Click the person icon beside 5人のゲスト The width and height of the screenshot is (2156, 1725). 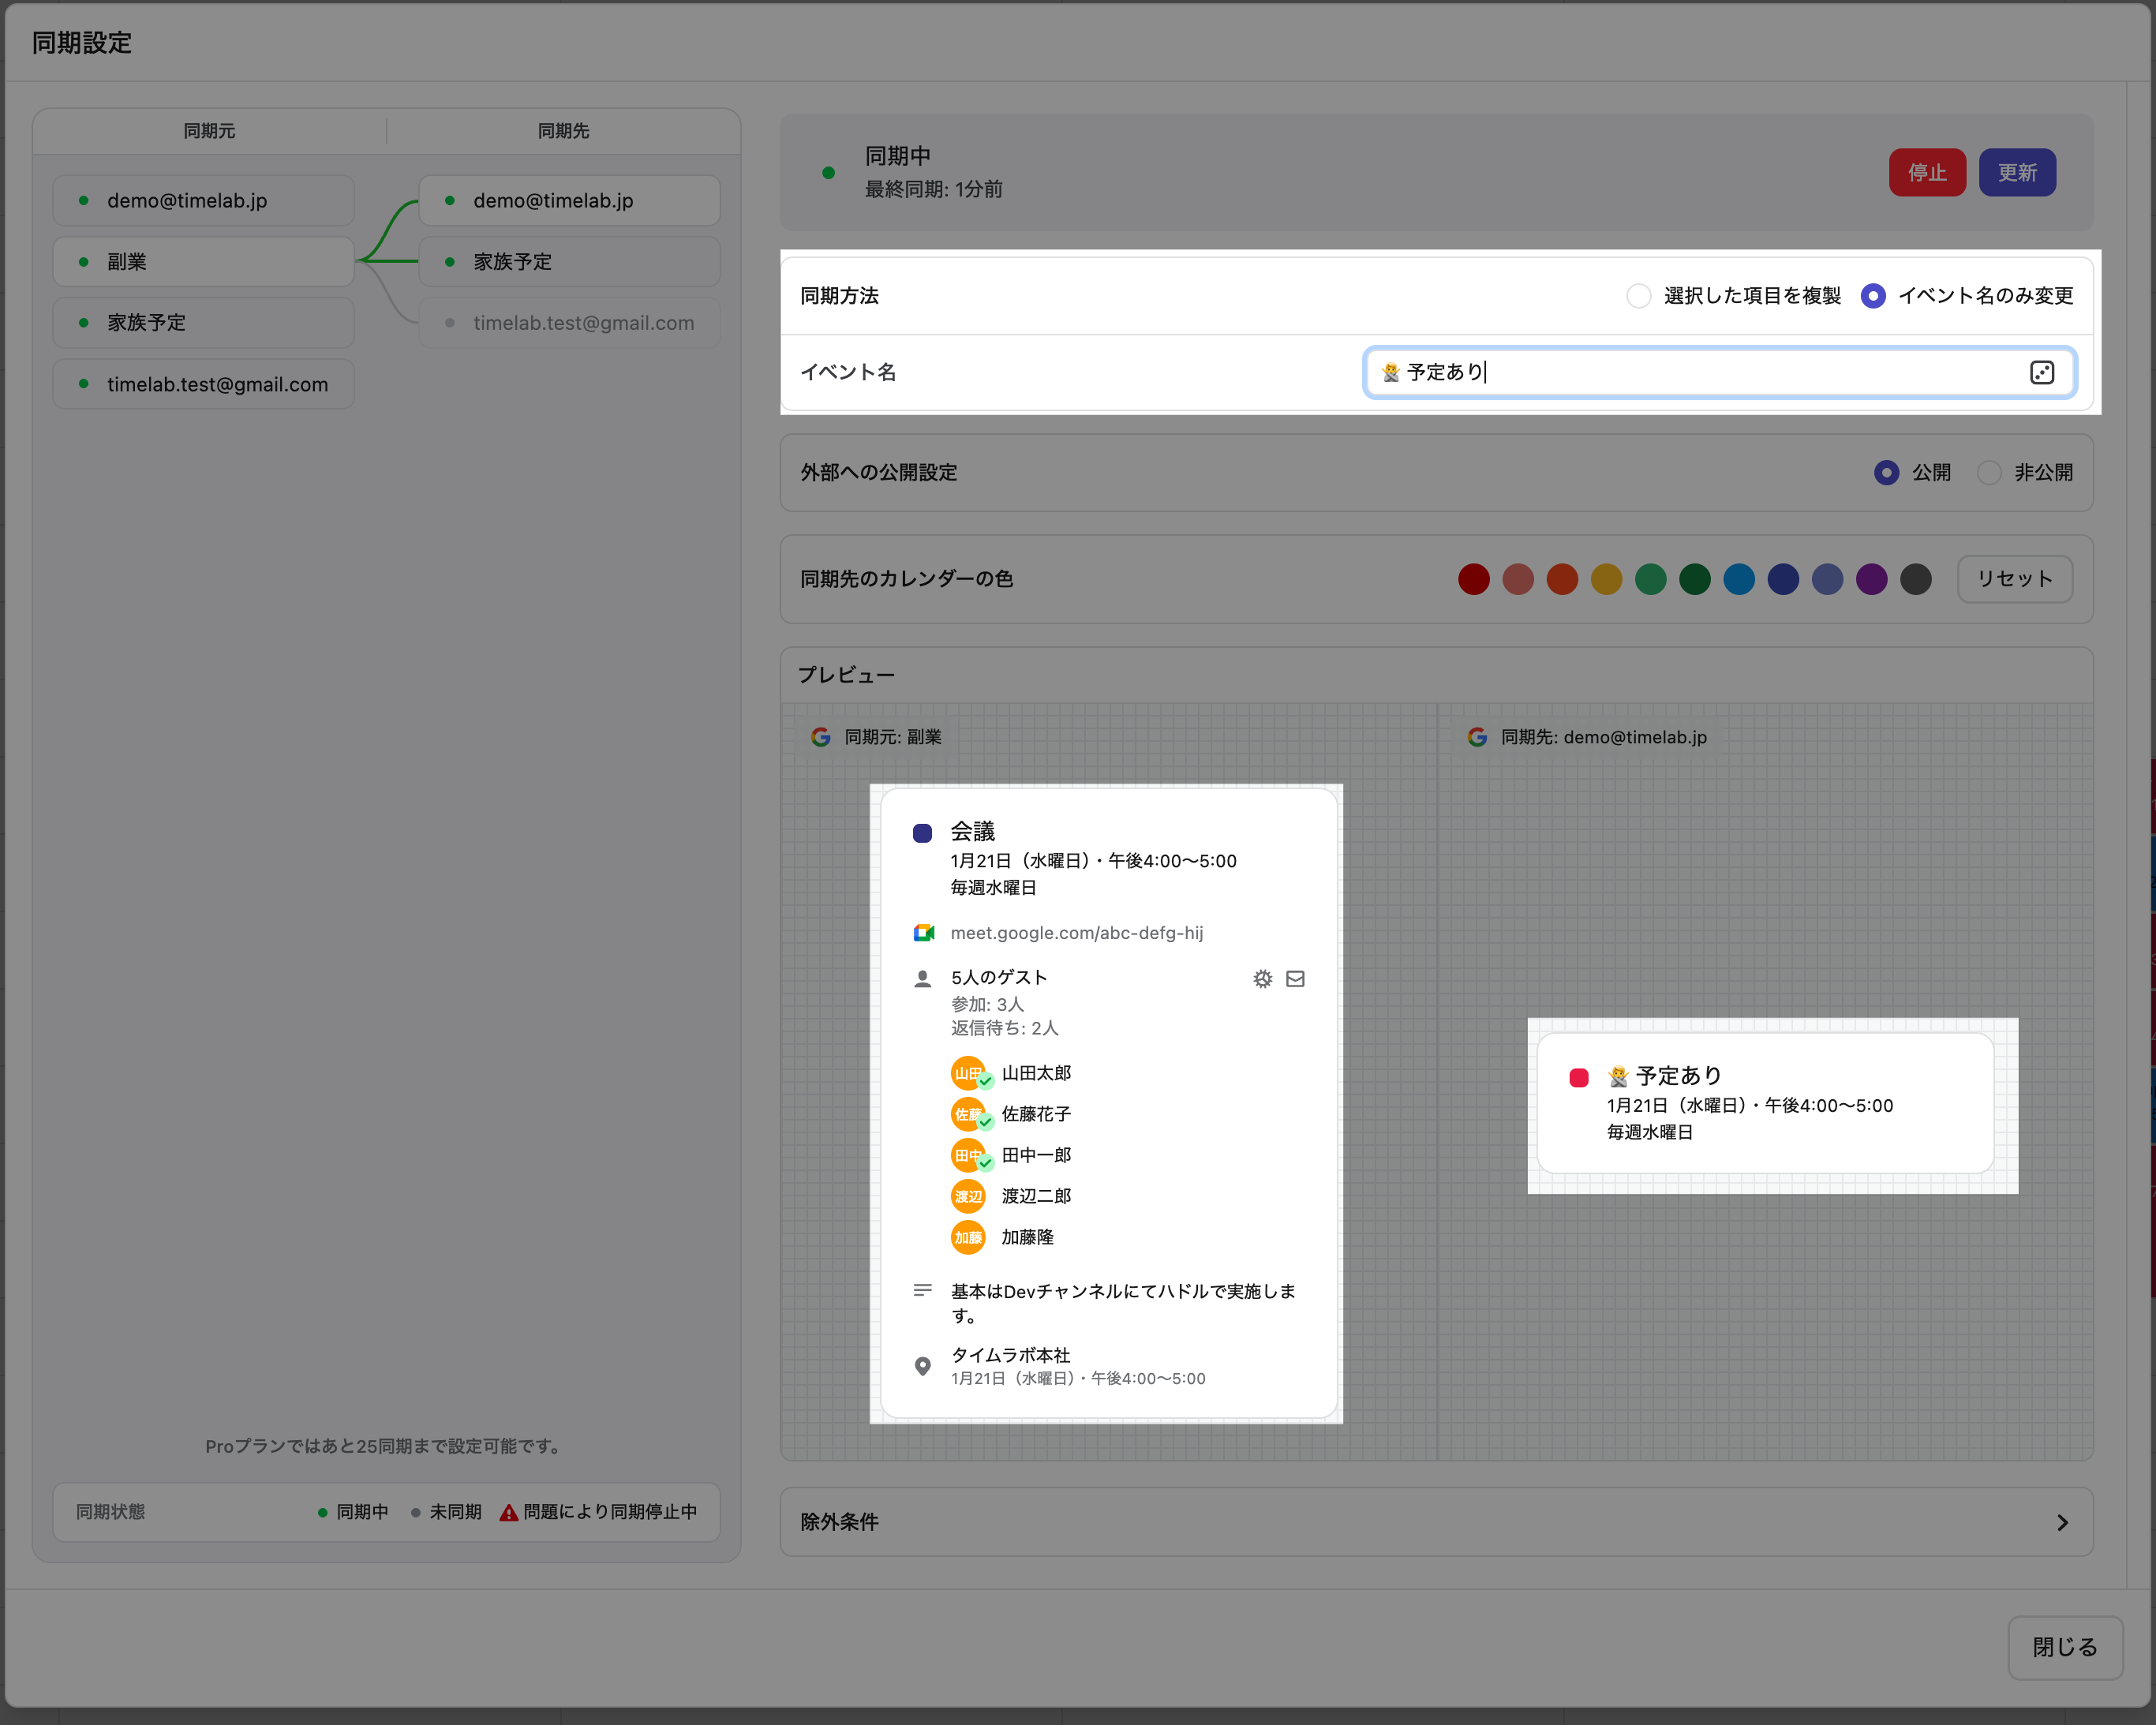923,978
